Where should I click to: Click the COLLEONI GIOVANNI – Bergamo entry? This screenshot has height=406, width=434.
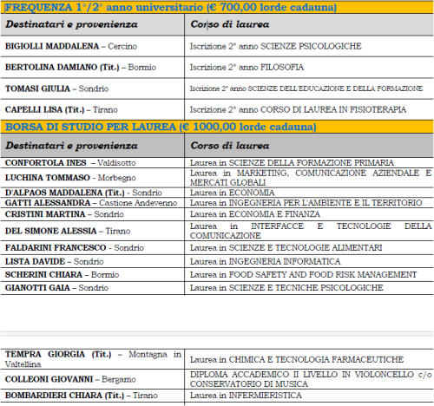click(70, 379)
